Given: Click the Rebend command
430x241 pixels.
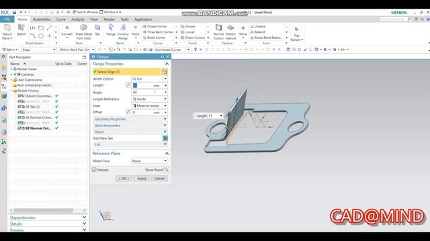Looking at the screenshot, I should (x=257, y=32).
